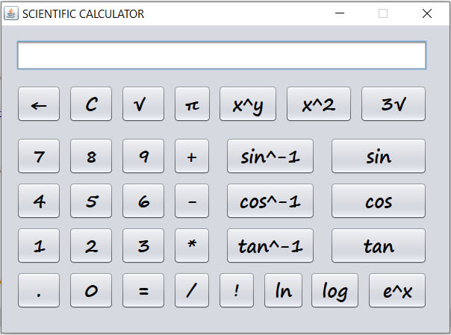Select the square root √ button
This screenshot has width=451, height=335.
coord(143,104)
